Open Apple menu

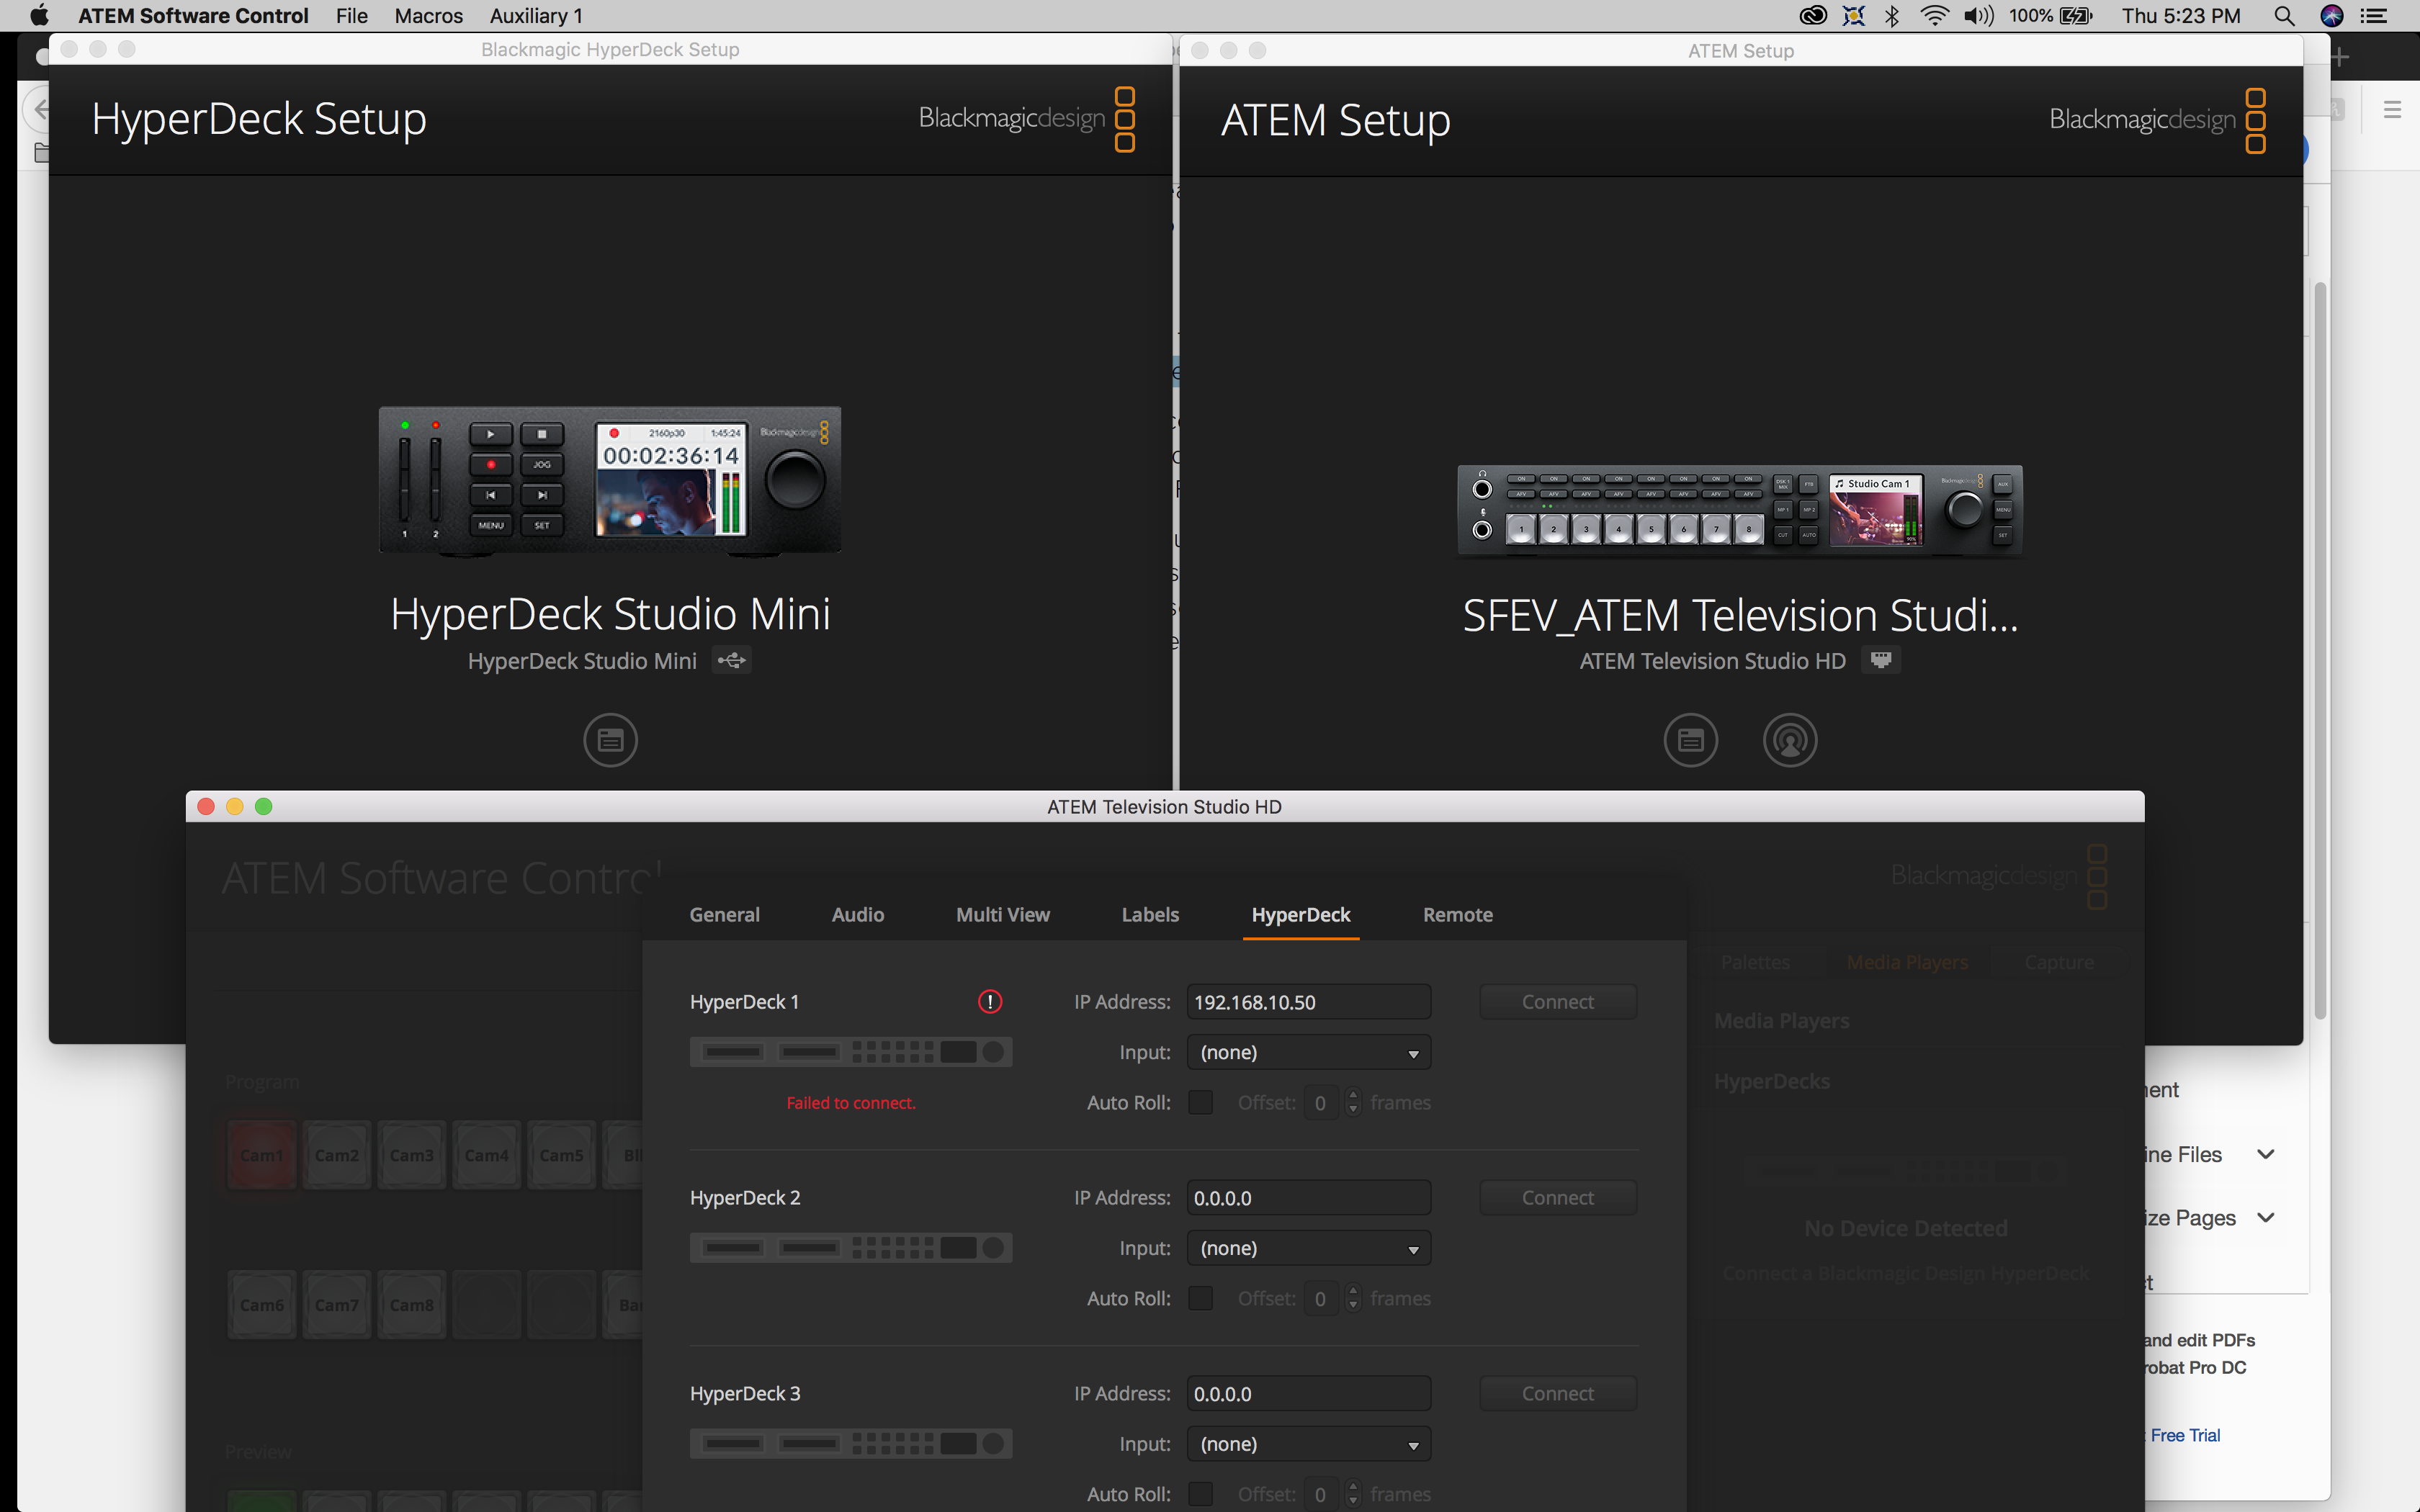coord(39,16)
